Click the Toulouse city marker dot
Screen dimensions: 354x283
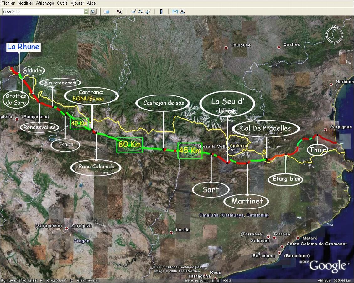(x=226, y=48)
